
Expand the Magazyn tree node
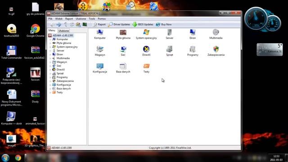point(50,62)
